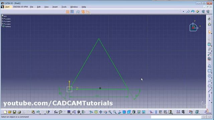Toggle Construction/Standard Element icon
Viewport: 214px width, 120px height.
(78, 12)
